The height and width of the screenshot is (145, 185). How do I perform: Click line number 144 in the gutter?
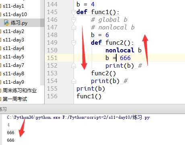tap(52, 4)
